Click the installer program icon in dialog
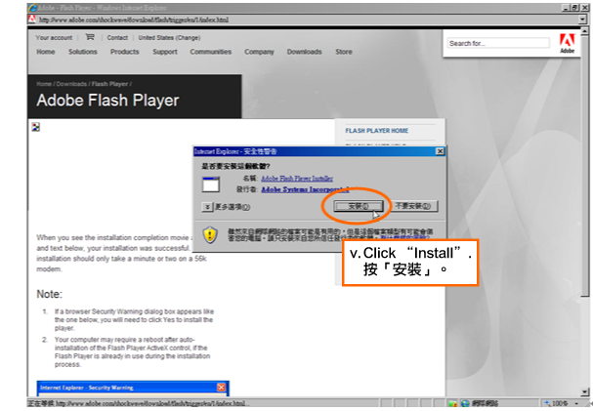Image resolution: width=593 pixels, height=411 pixels. (210, 185)
